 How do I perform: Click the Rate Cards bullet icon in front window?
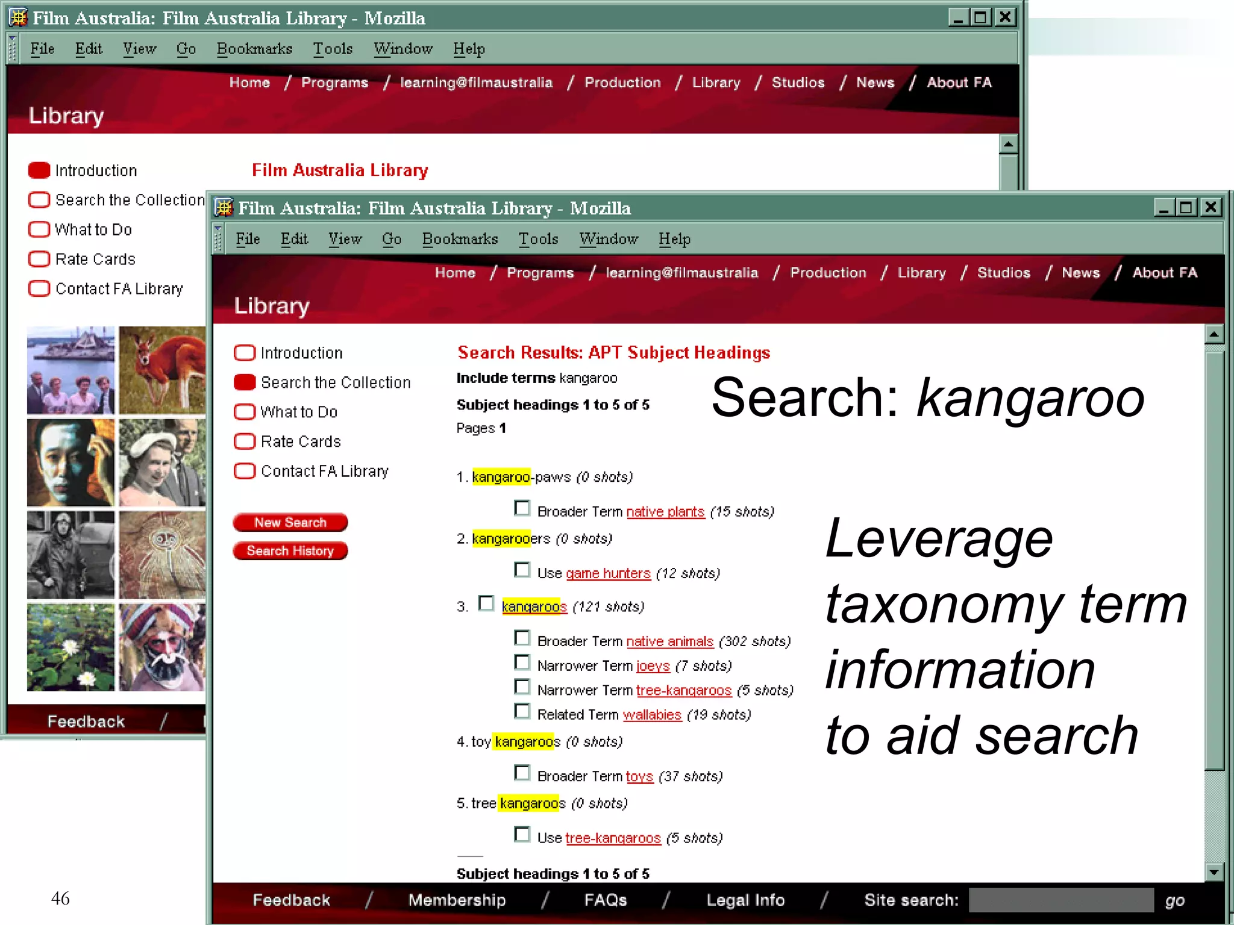point(245,441)
